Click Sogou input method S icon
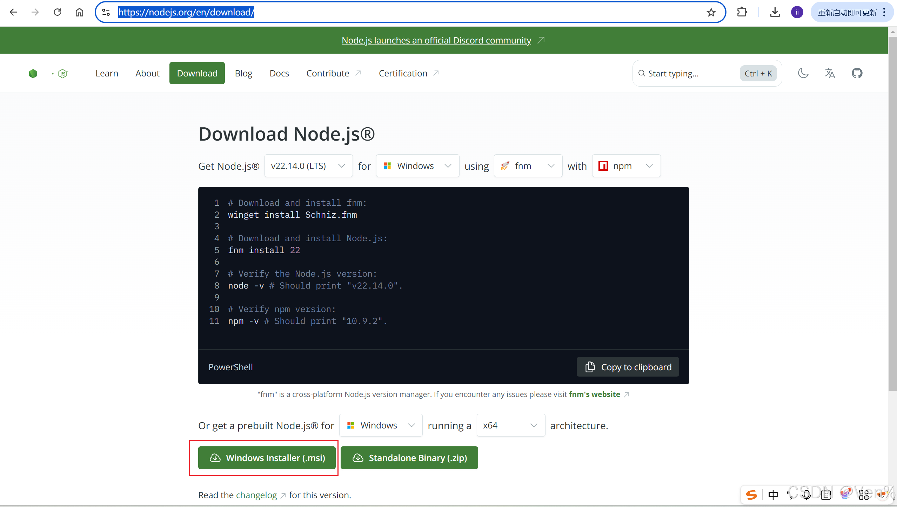 pos(751,495)
